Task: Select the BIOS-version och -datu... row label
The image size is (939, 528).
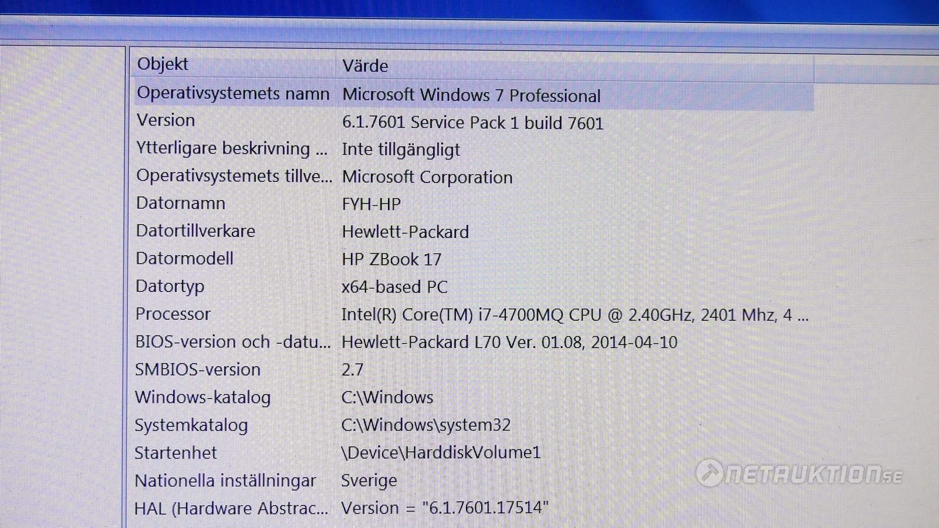Action: [233, 341]
